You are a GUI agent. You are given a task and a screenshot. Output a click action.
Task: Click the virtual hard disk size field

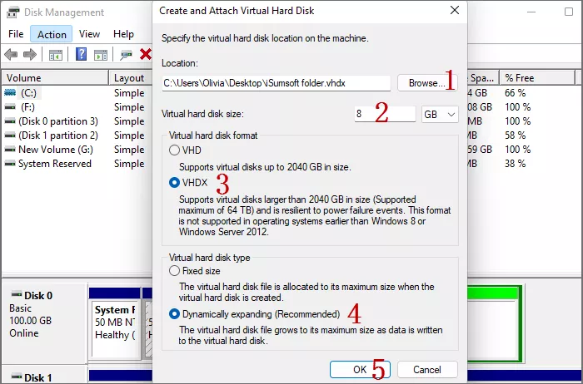[x=385, y=114]
